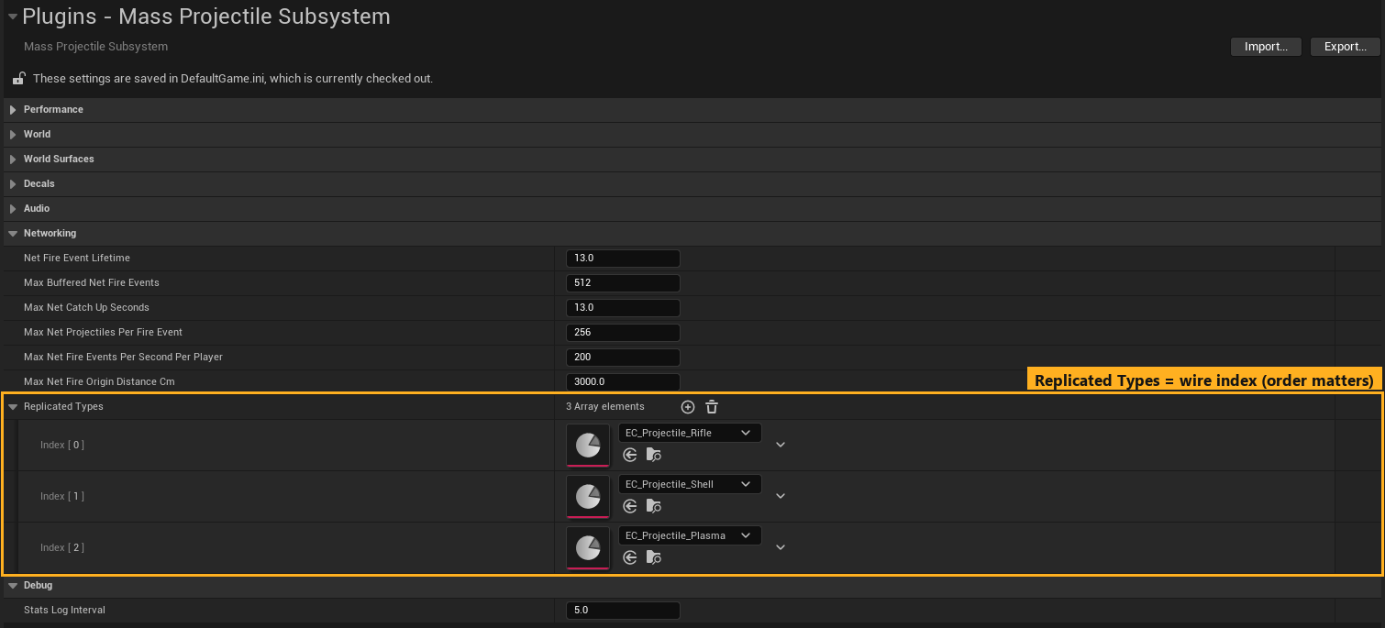The height and width of the screenshot is (628, 1385).
Task: Collapse the Networking section
Action: point(13,234)
